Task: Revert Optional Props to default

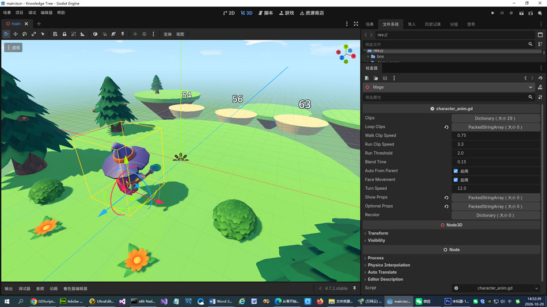Action: pyautogui.click(x=446, y=206)
